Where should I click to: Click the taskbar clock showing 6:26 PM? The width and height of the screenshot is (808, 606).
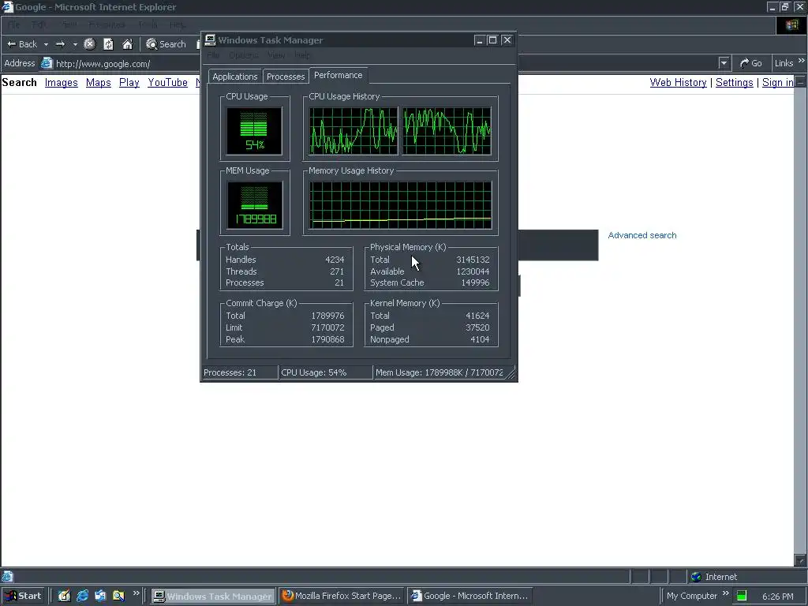click(x=777, y=597)
